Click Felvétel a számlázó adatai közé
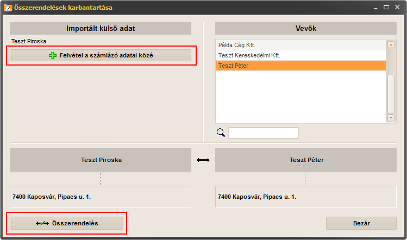Screen dimensions: 407x240 coord(101,55)
